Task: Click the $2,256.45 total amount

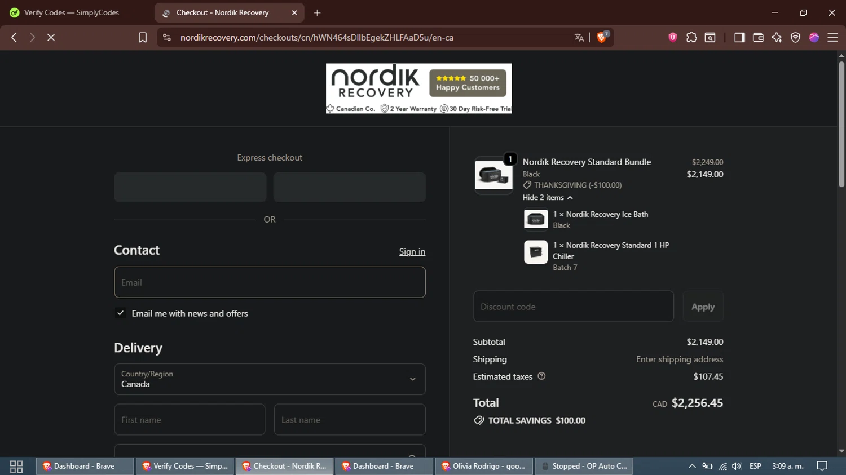Action: [x=697, y=403]
